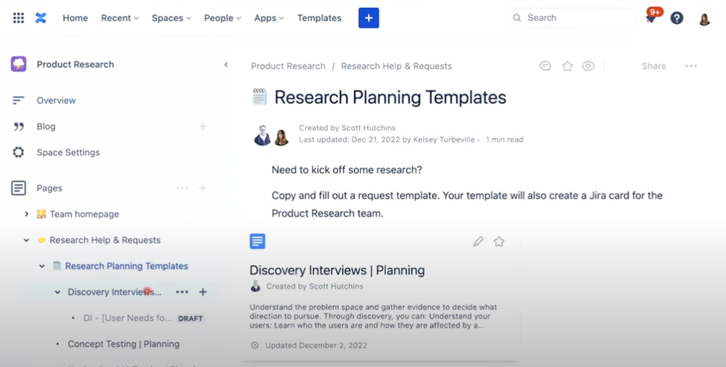Go to Home in top navigation

point(75,18)
